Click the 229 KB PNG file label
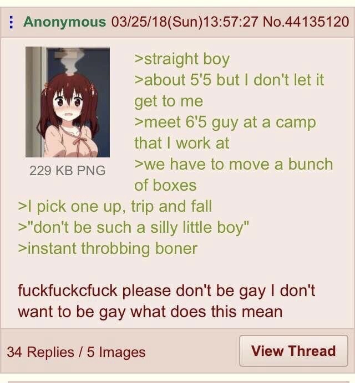 pos(68,171)
